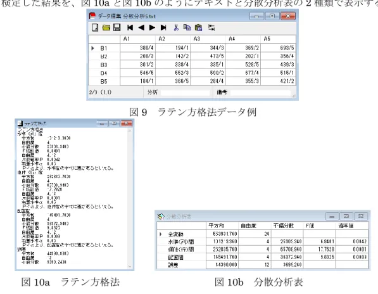Go to previous record arrow
Viewport: 378px width, 294px height.
click(141, 28)
